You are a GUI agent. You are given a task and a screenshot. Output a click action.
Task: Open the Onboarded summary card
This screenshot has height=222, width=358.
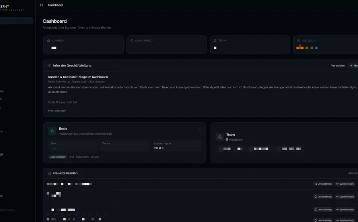[x=167, y=44]
